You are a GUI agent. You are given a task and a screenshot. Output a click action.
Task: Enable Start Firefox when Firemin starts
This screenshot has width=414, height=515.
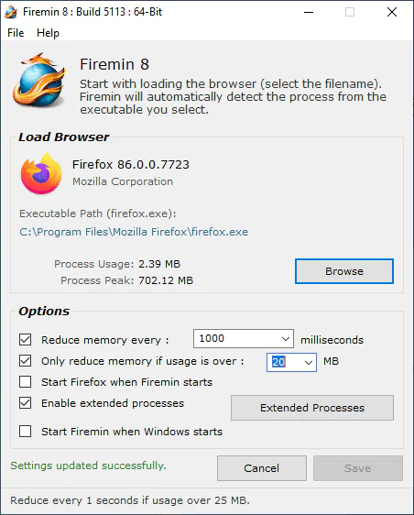26,382
